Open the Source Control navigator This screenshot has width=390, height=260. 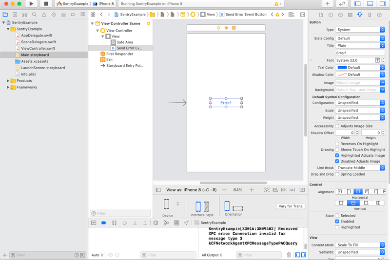[x=15, y=15]
